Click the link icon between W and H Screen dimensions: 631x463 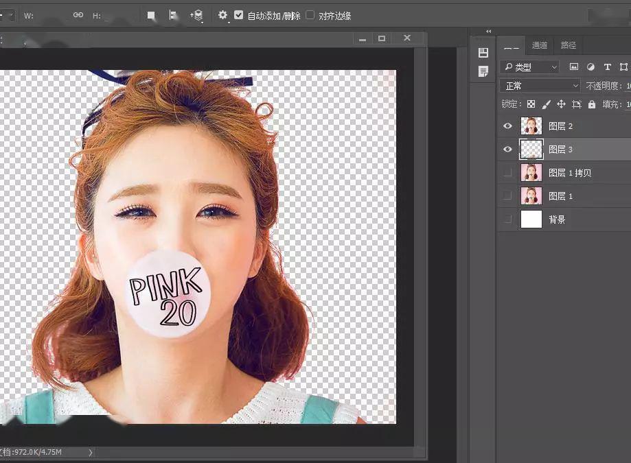point(78,15)
